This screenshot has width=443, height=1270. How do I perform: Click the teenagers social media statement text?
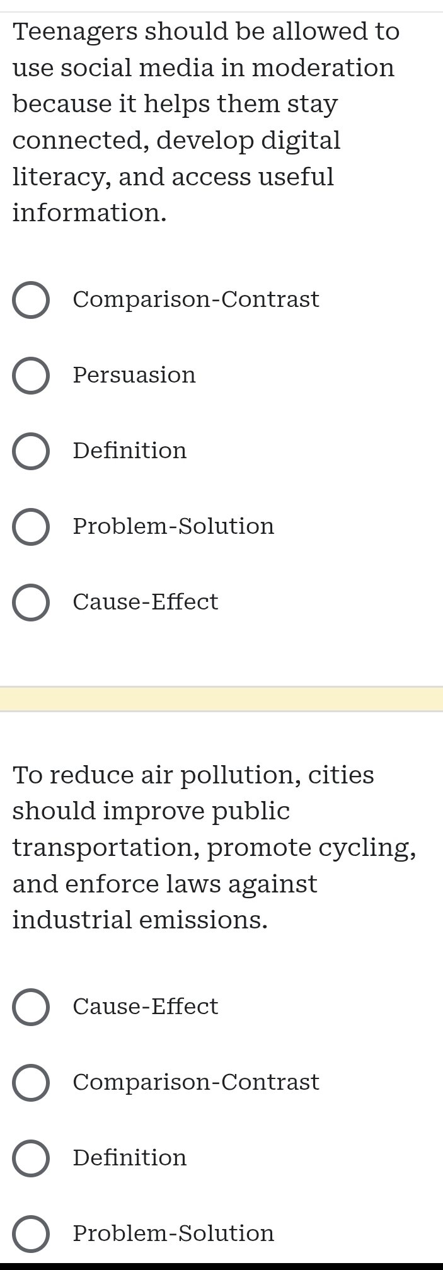point(206,122)
